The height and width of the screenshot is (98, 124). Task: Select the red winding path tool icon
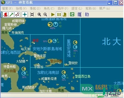point(17,14)
